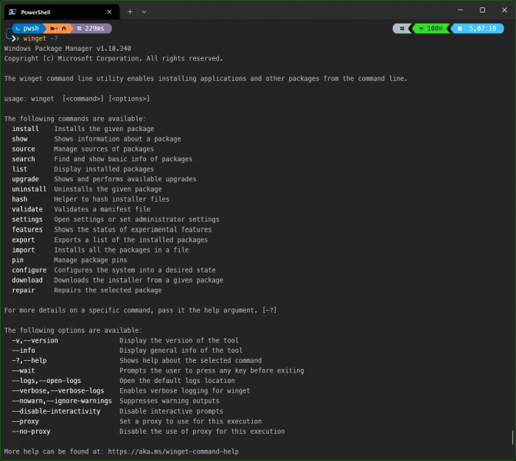Click the home folder prompt segment
The width and height of the screenshot is (516, 461).
(58, 29)
